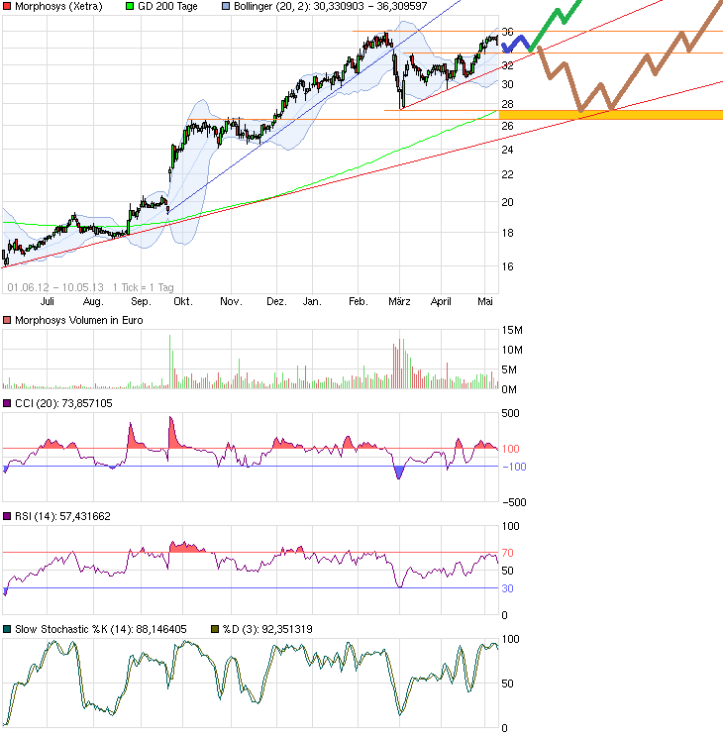Click the Morphosys Volumen legend square
Viewport: 723px width, 736px height.
coord(7,320)
